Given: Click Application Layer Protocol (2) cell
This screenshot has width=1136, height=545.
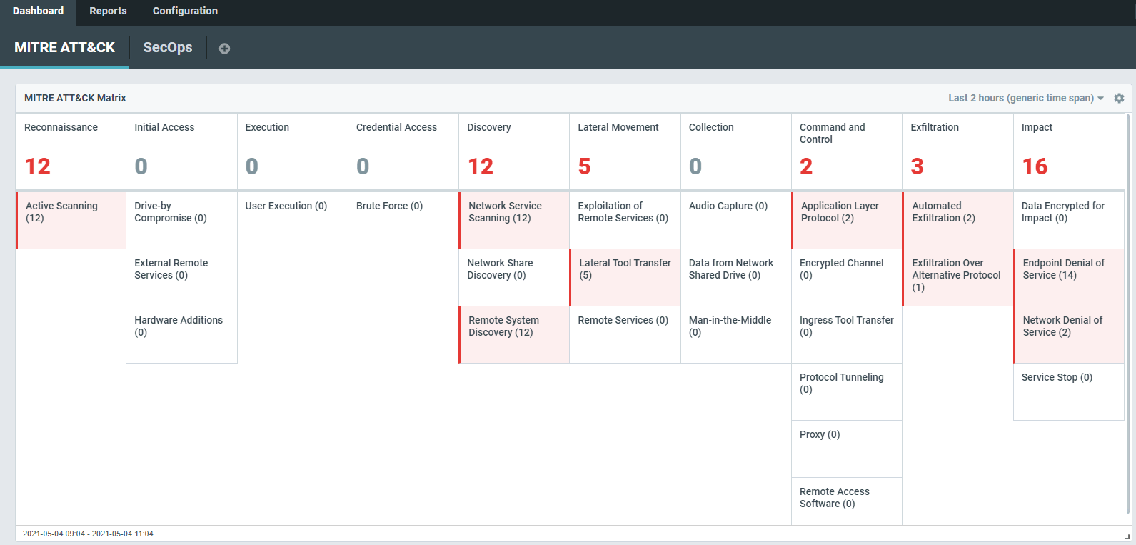Looking at the screenshot, I should [847, 220].
